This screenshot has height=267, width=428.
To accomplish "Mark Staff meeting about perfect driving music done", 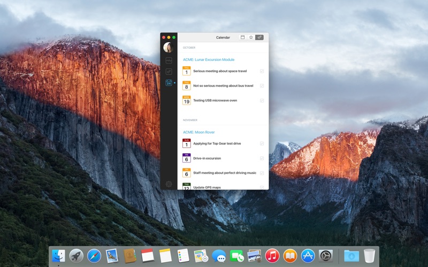I will pos(262,173).
